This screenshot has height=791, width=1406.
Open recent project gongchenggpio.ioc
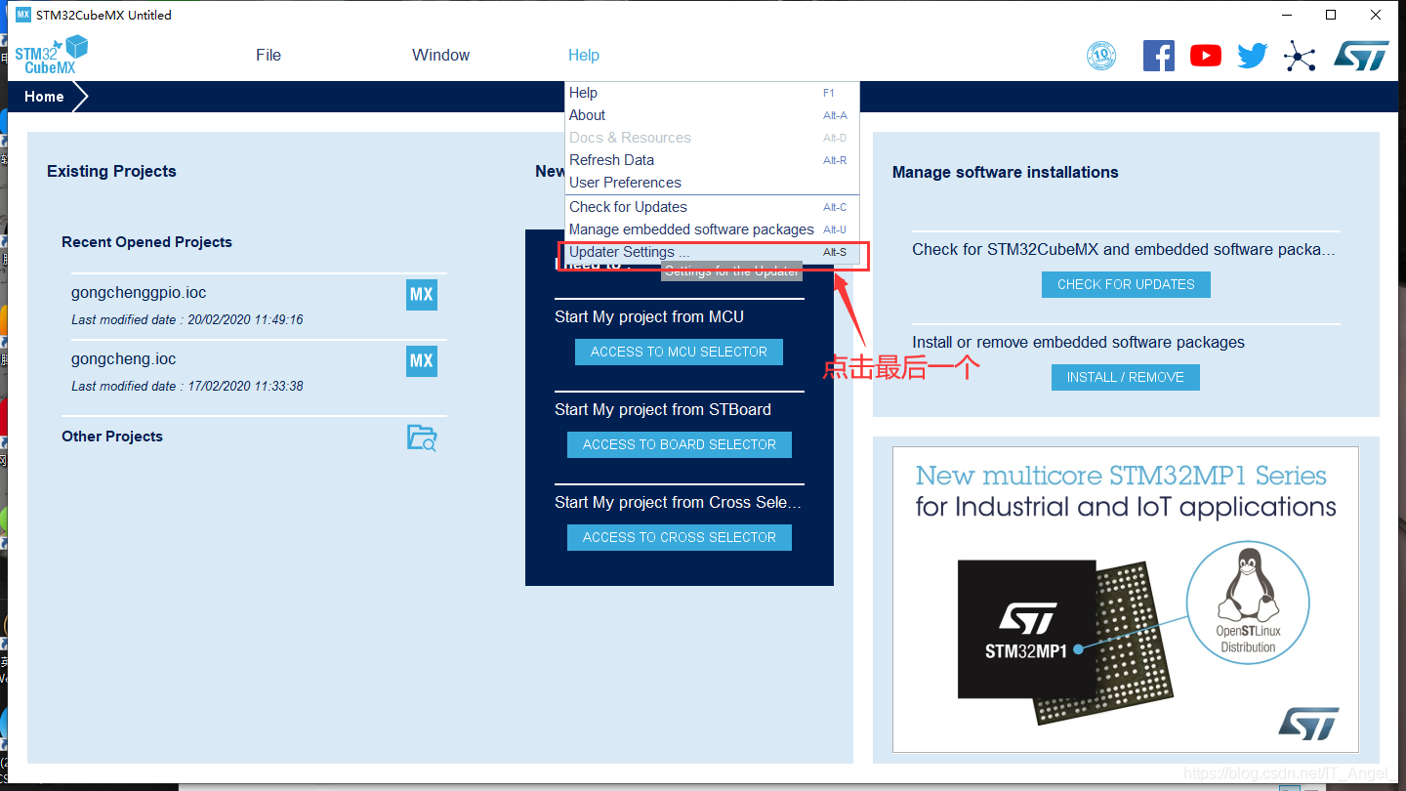coord(139,292)
